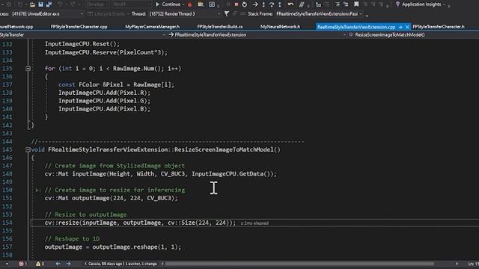Screen dimensions: 479x269
Task: Click the Step Into icon
Action: [x=263, y=4]
